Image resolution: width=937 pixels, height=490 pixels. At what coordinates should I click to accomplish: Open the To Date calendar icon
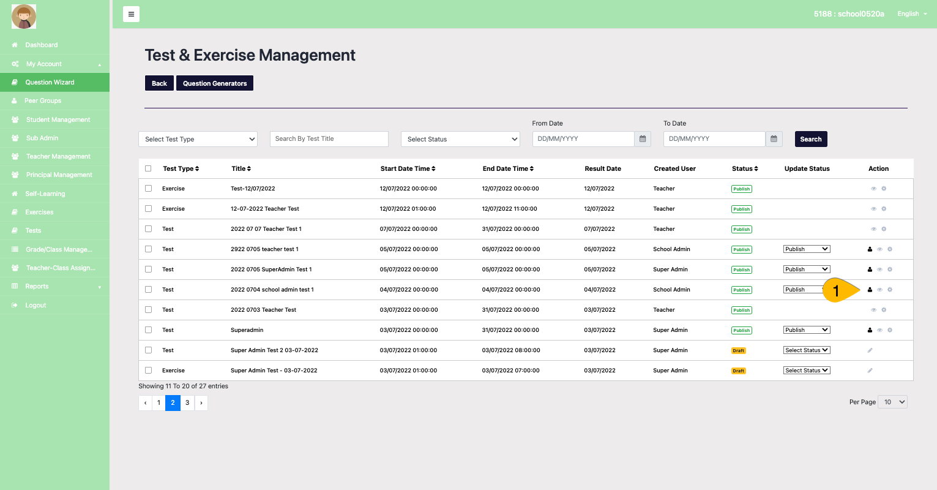(x=774, y=139)
